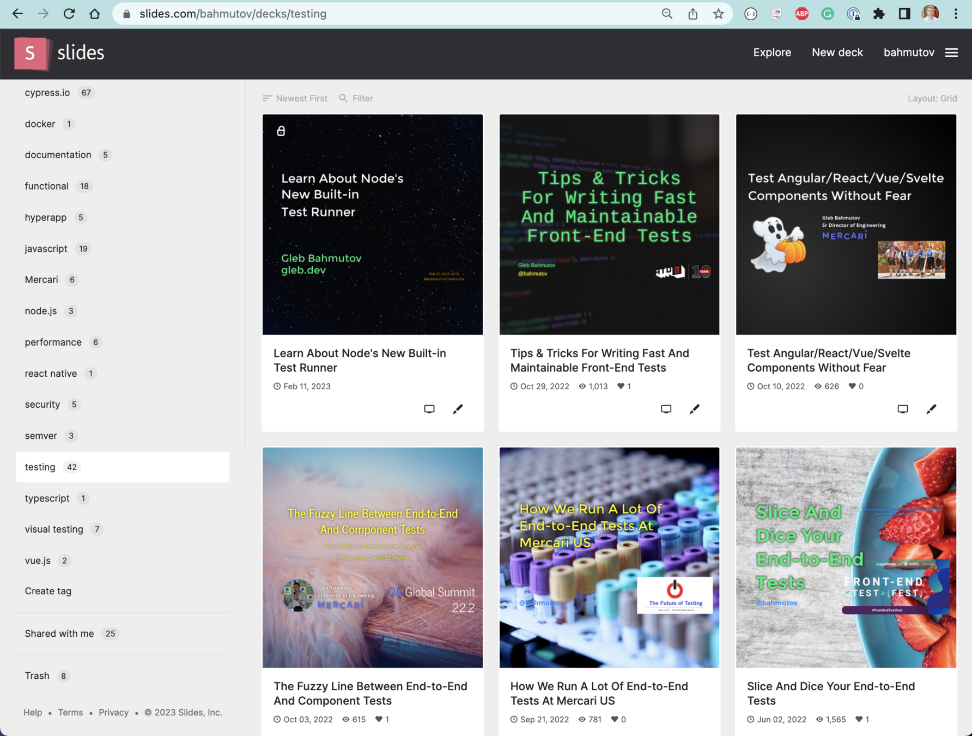Select the semver tag

123,436
